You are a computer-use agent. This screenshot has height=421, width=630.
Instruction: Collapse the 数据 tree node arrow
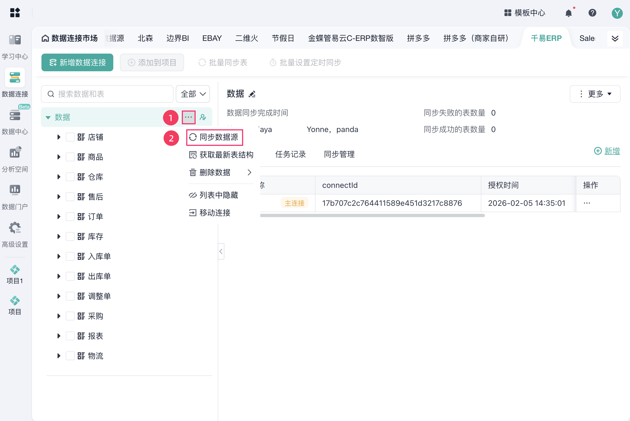coord(48,117)
